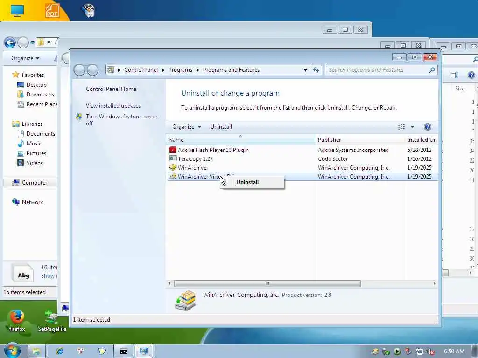
Task: Open the address bar history dropdown
Action: (x=305, y=70)
